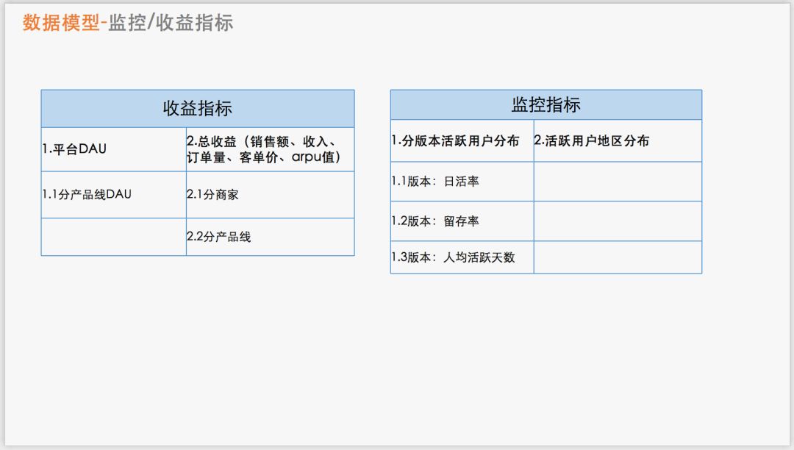The width and height of the screenshot is (794, 450).
Task: Click the empty cell below 1.1分产品线DAU
Action: pos(114,238)
